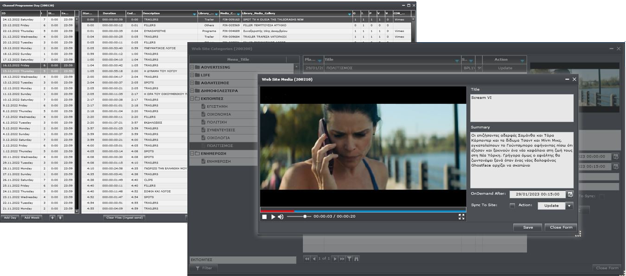Screen dimensions: 626x276
Task: Select the ΠΝΕΥΜΑΤΙΚΟΣ ΛΟΓΟΣ programme row
Action: 134,48
